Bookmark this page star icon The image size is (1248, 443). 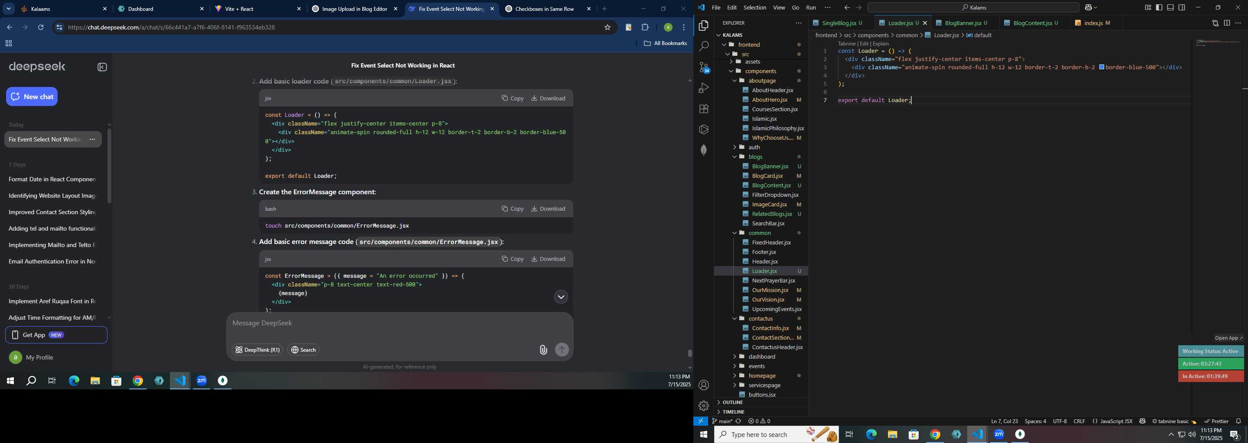pos(608,28)
